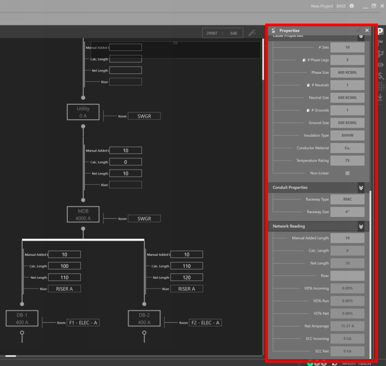Click the DB-2 Room F2 - ELEC - A field
This screenshot has width=386, height=366.
[205, 323]
